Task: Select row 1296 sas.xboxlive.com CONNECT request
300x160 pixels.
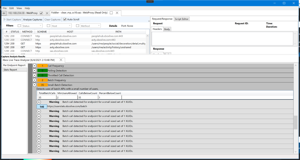Action: [x=75, y=51]
